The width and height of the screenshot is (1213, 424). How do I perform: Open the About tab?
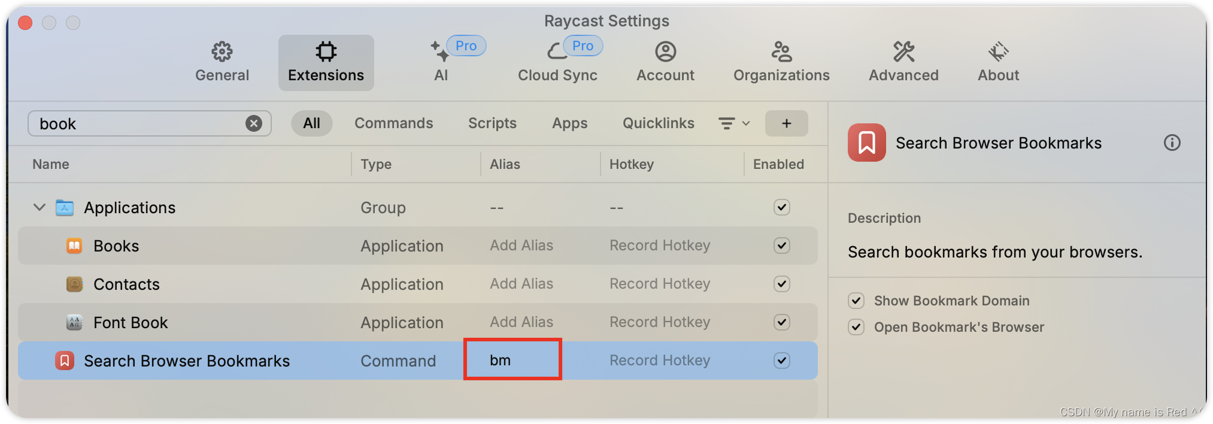point(998,62)
